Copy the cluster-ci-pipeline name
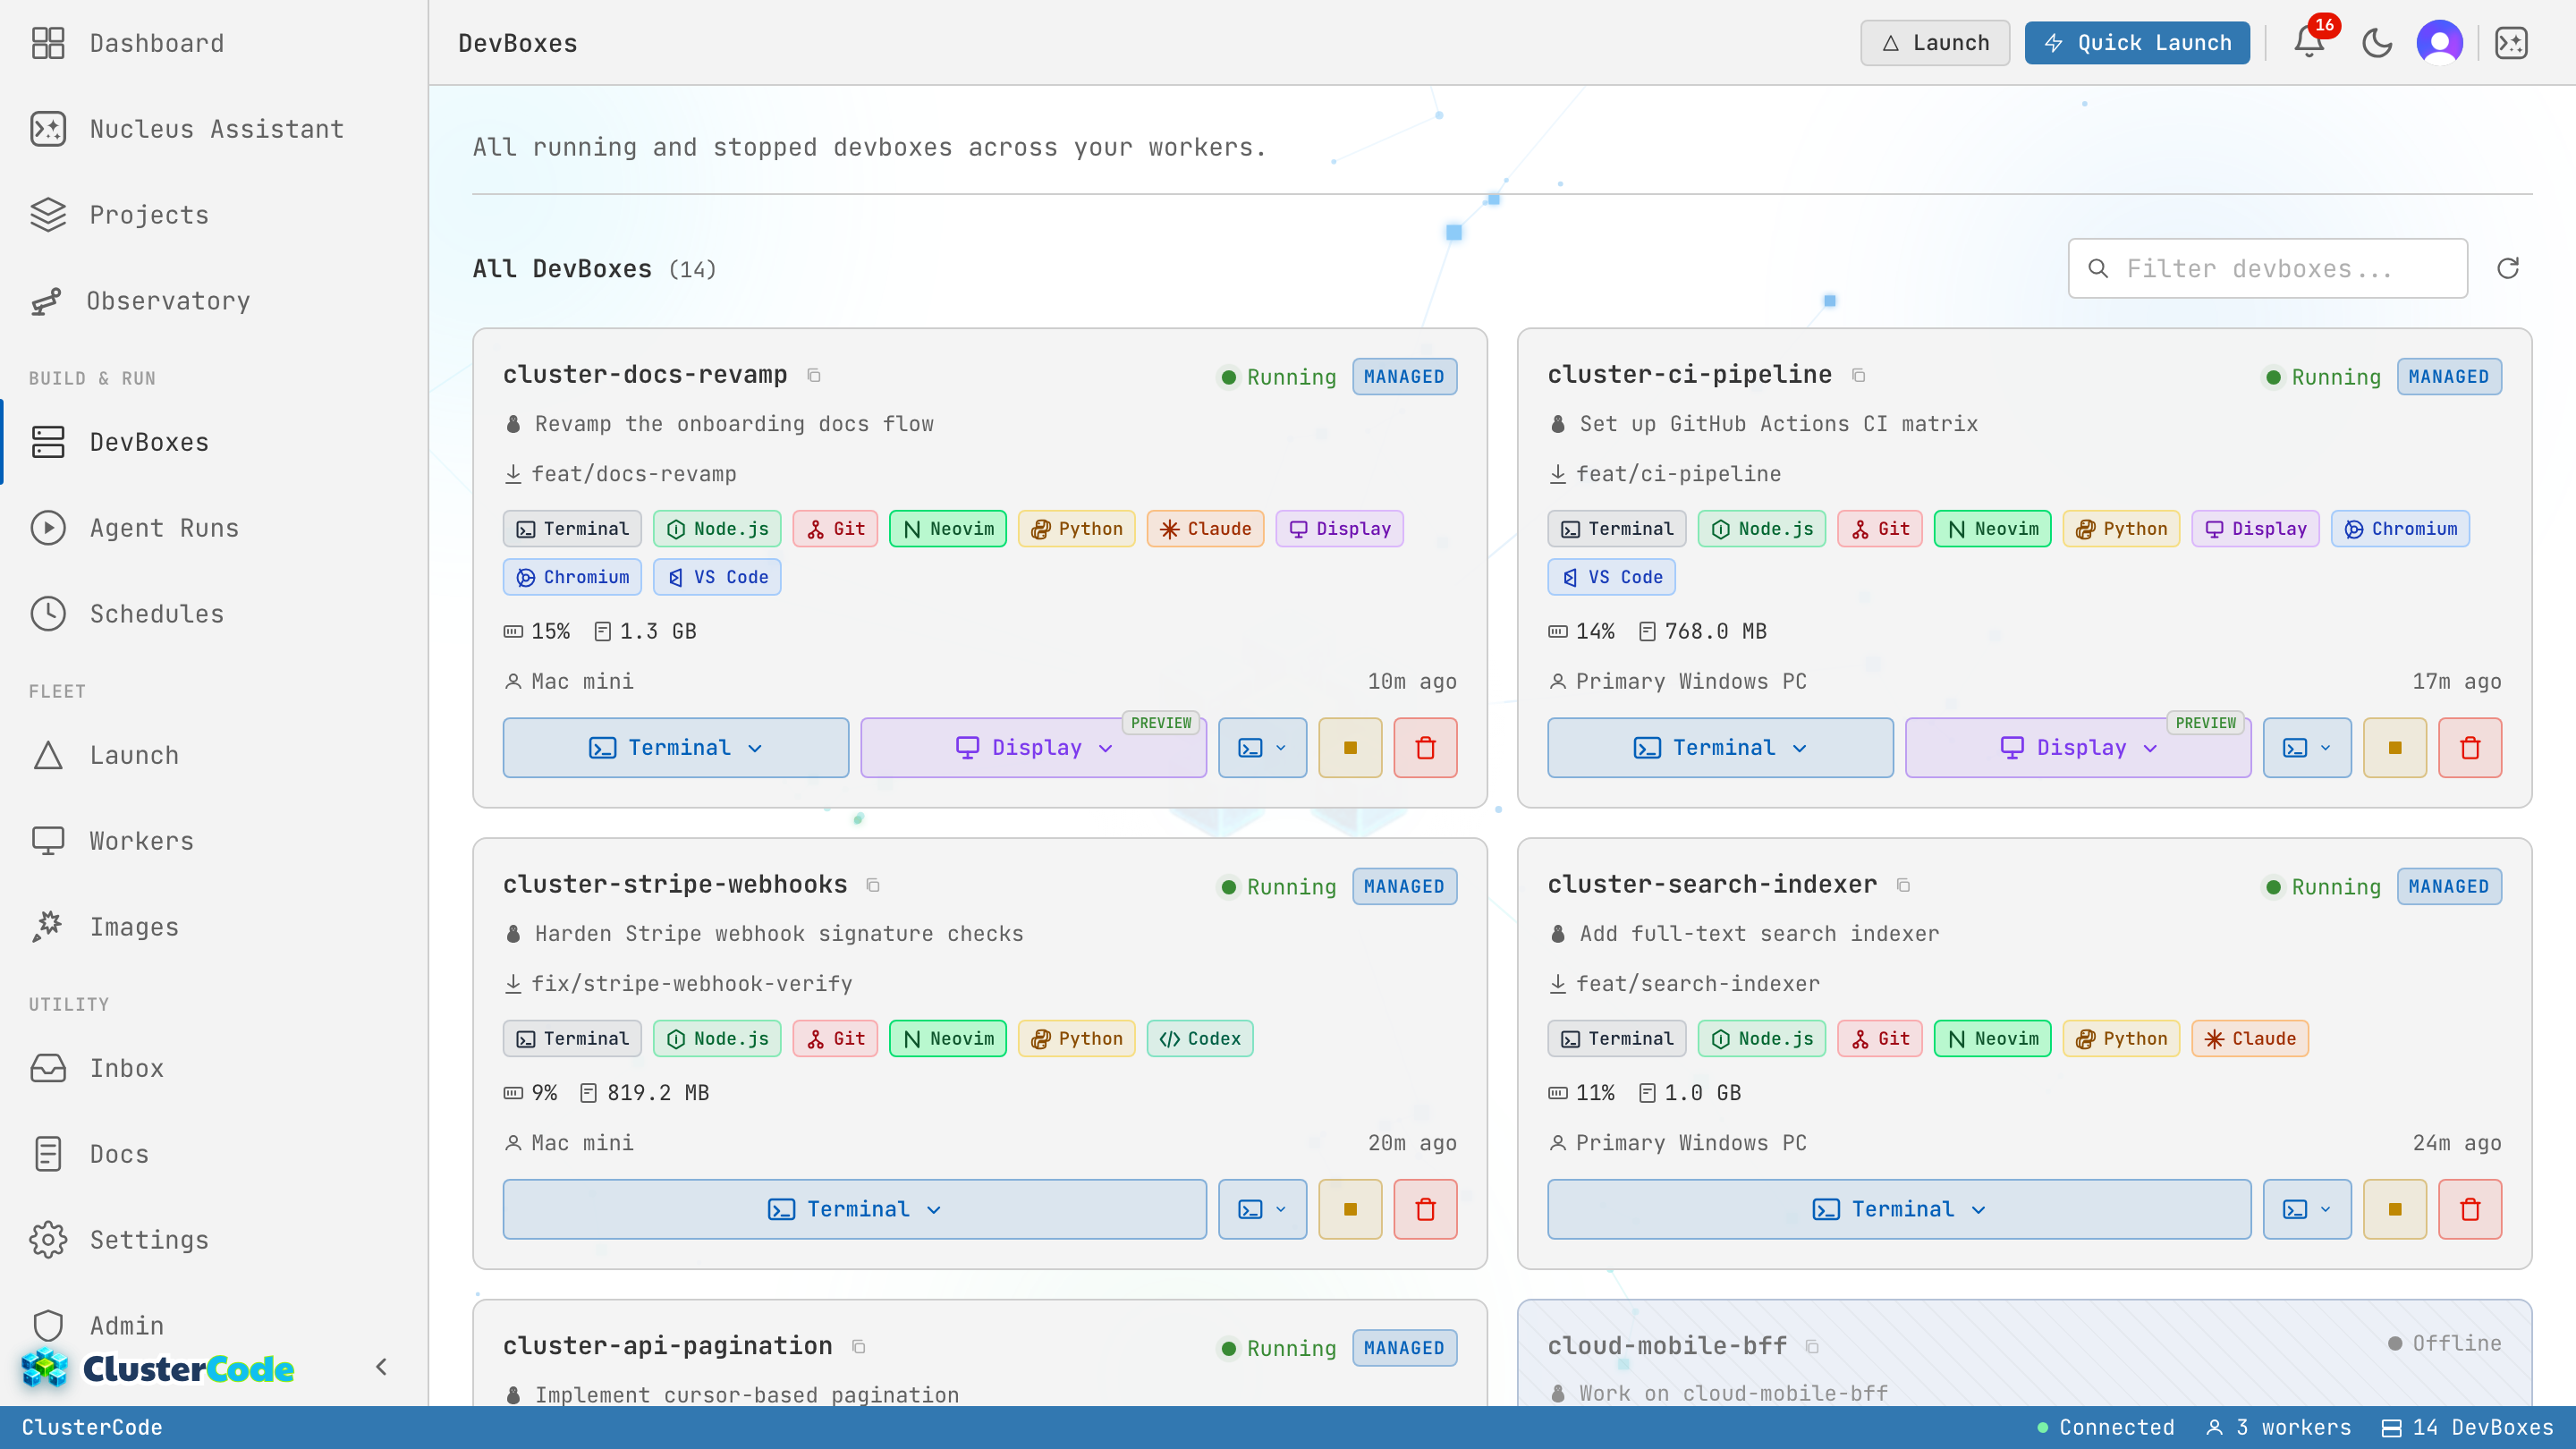This screenshot has height=1449, width=2576. 1859,375
